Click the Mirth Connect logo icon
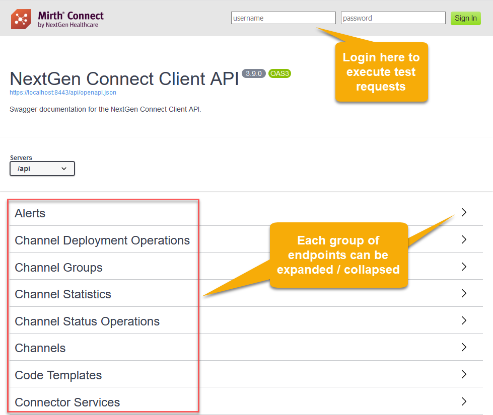The image size is (493, 415). coord(21,19)
